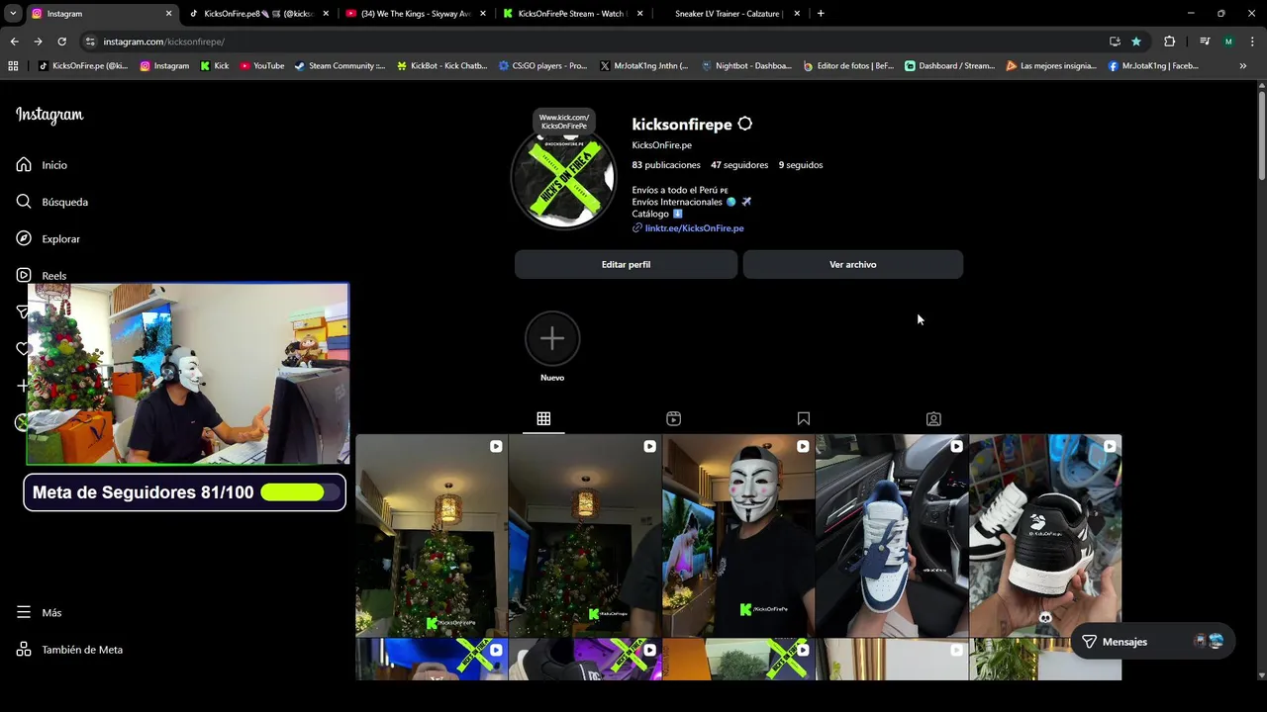1267x712 pixels.
Task: Switch to Sneaker LV Trainer tab
Action: [x=730, y=14]
